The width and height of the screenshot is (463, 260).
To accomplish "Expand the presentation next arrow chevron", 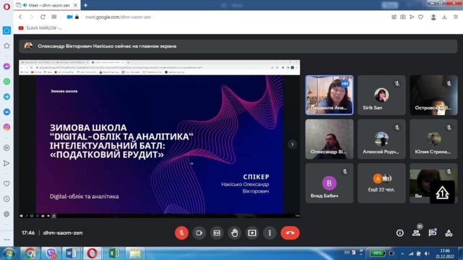I will pos(292,144).
